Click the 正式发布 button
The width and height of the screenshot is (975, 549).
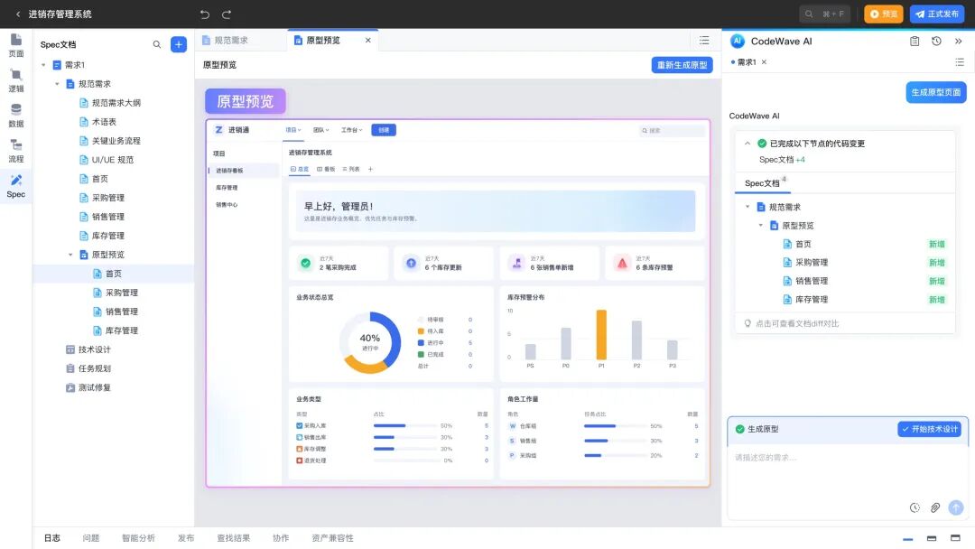point(936,14)
